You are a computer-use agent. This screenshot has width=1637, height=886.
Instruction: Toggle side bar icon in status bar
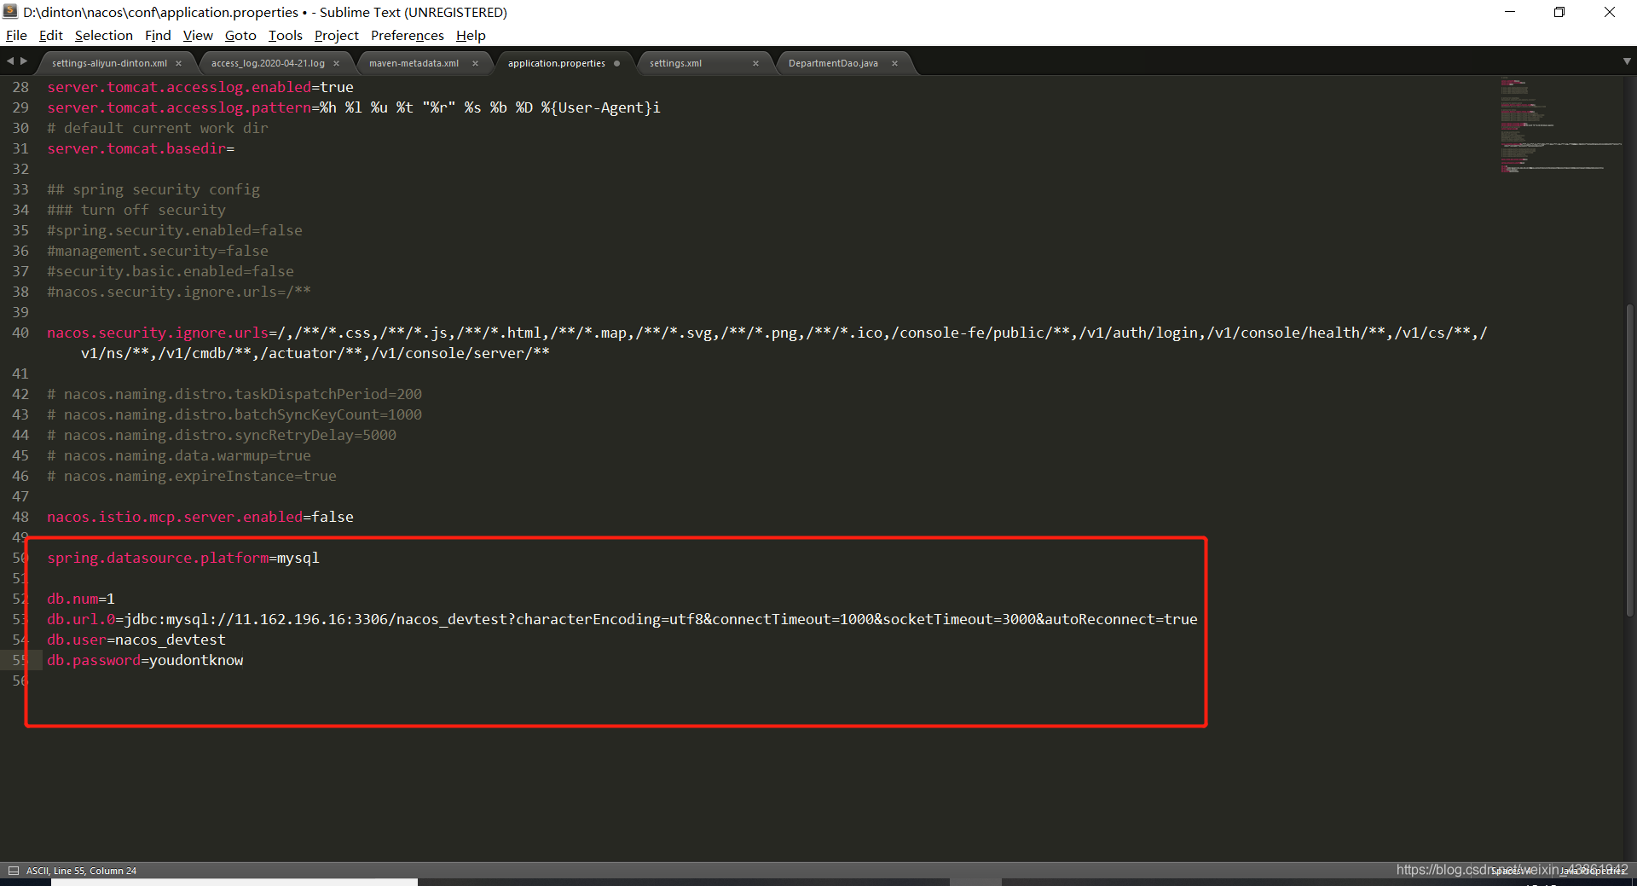pyautogui.click(x=13, y=871)
